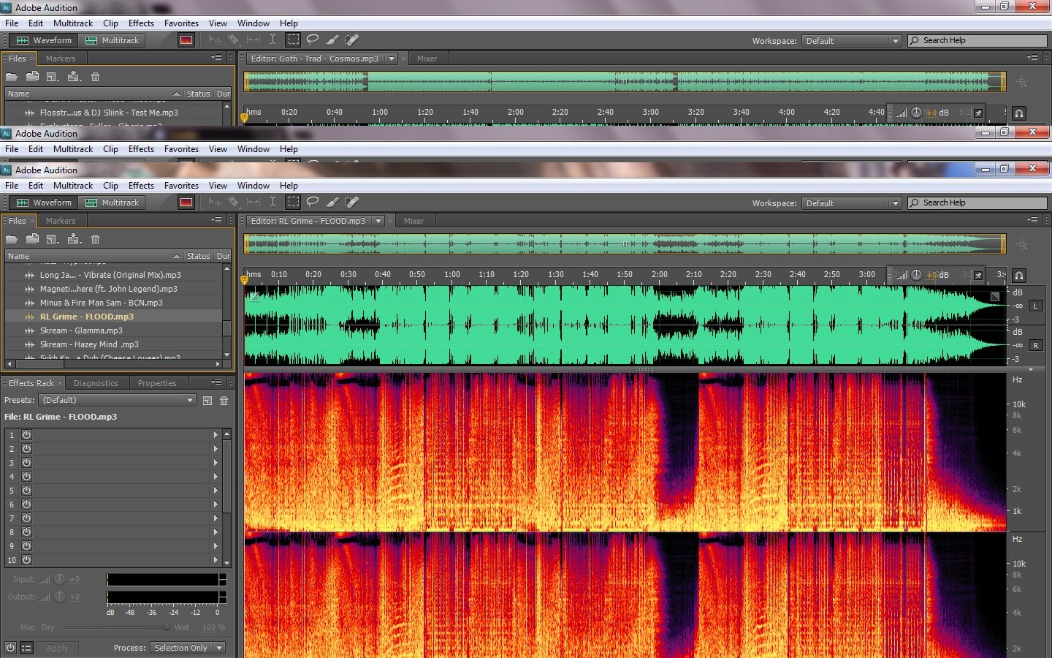Switch to Mixer tab beside FLOOD editor
The height and width of the screenshot is (658, 1052).
point(413,221)
